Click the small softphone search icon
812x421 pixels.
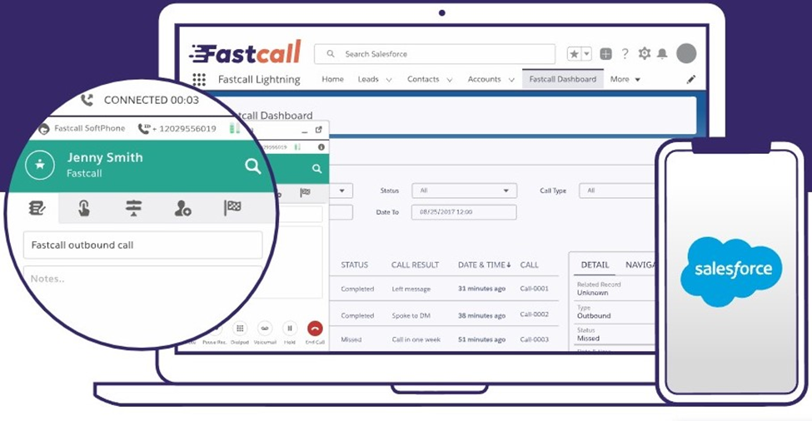pyautogui.click(x=316, y=169)
